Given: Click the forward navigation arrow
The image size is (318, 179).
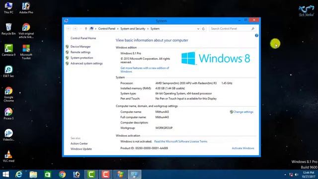Looking at the screenshot, I should (75, 29).
